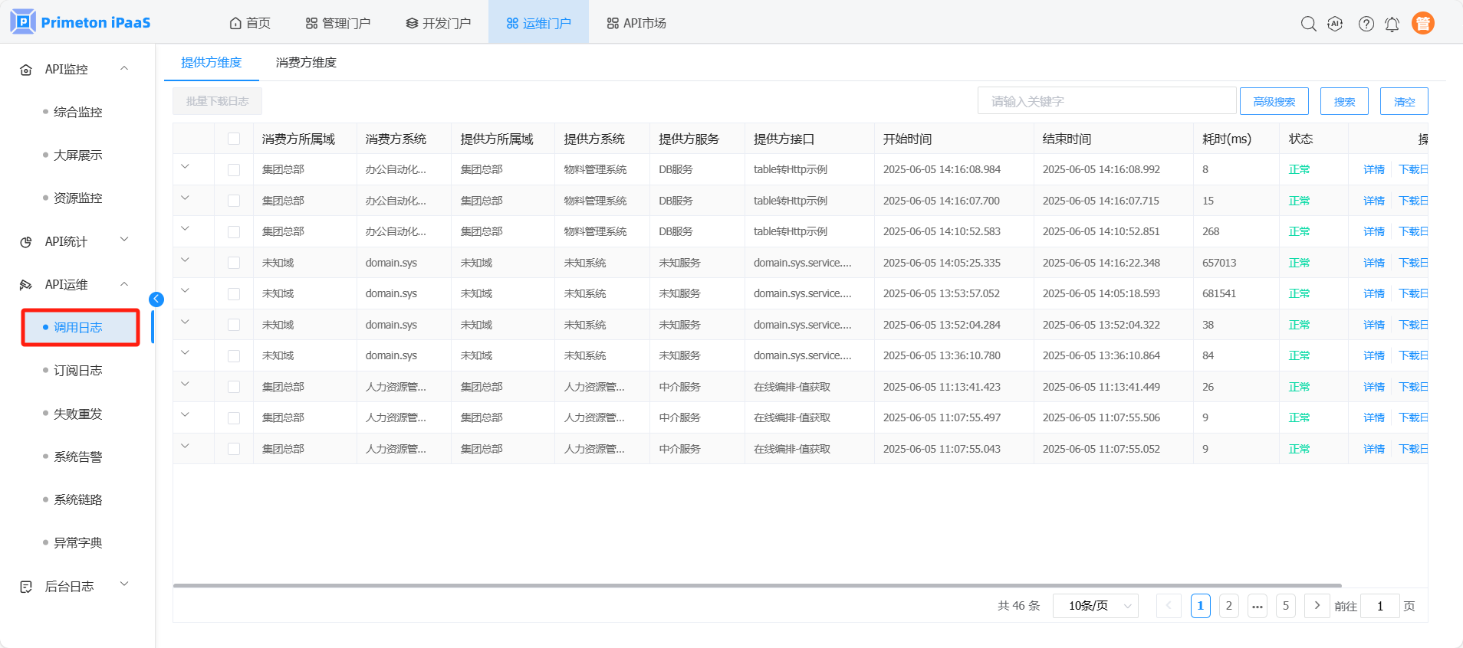This screenshot has width=1463, height=648.
Task: Click the Primeton iPaaS logo
Action: pyautogui.click(x=81, y=22)
